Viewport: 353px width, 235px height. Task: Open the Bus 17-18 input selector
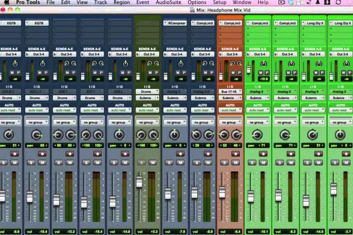229,92
